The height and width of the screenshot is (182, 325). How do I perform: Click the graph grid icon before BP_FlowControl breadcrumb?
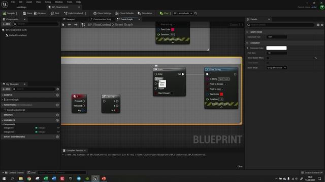point(83,25)
